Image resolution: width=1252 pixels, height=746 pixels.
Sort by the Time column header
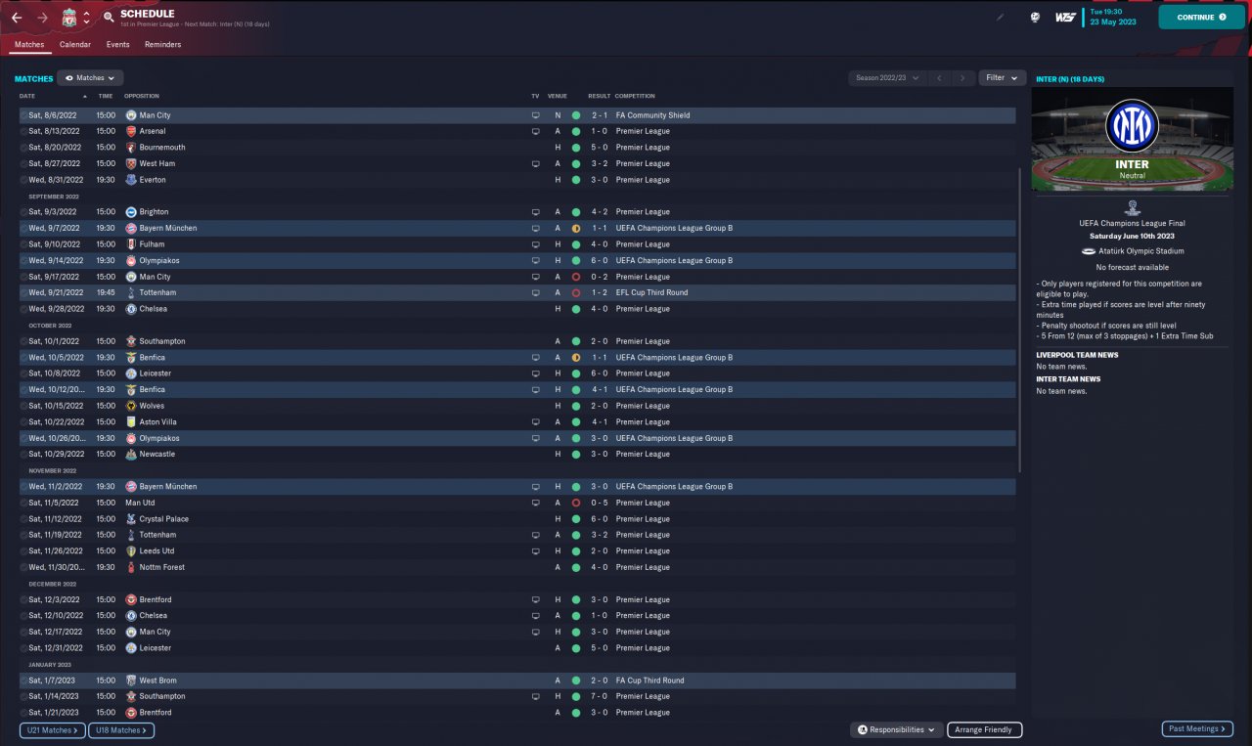point(105,96)
